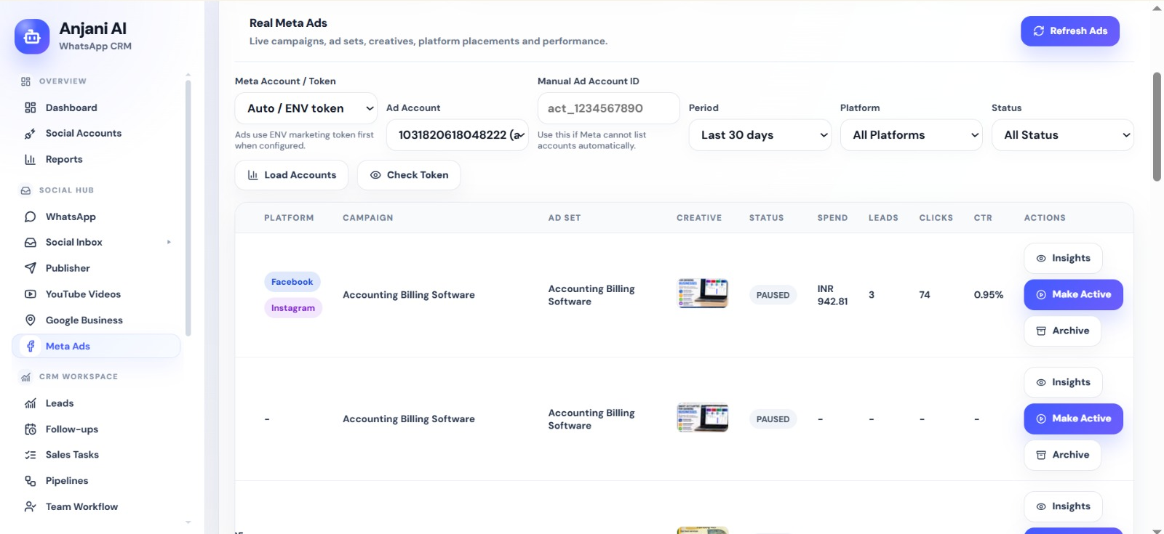
Task: Click Archive on the second campaign row
Action: tap(1063, 455)
